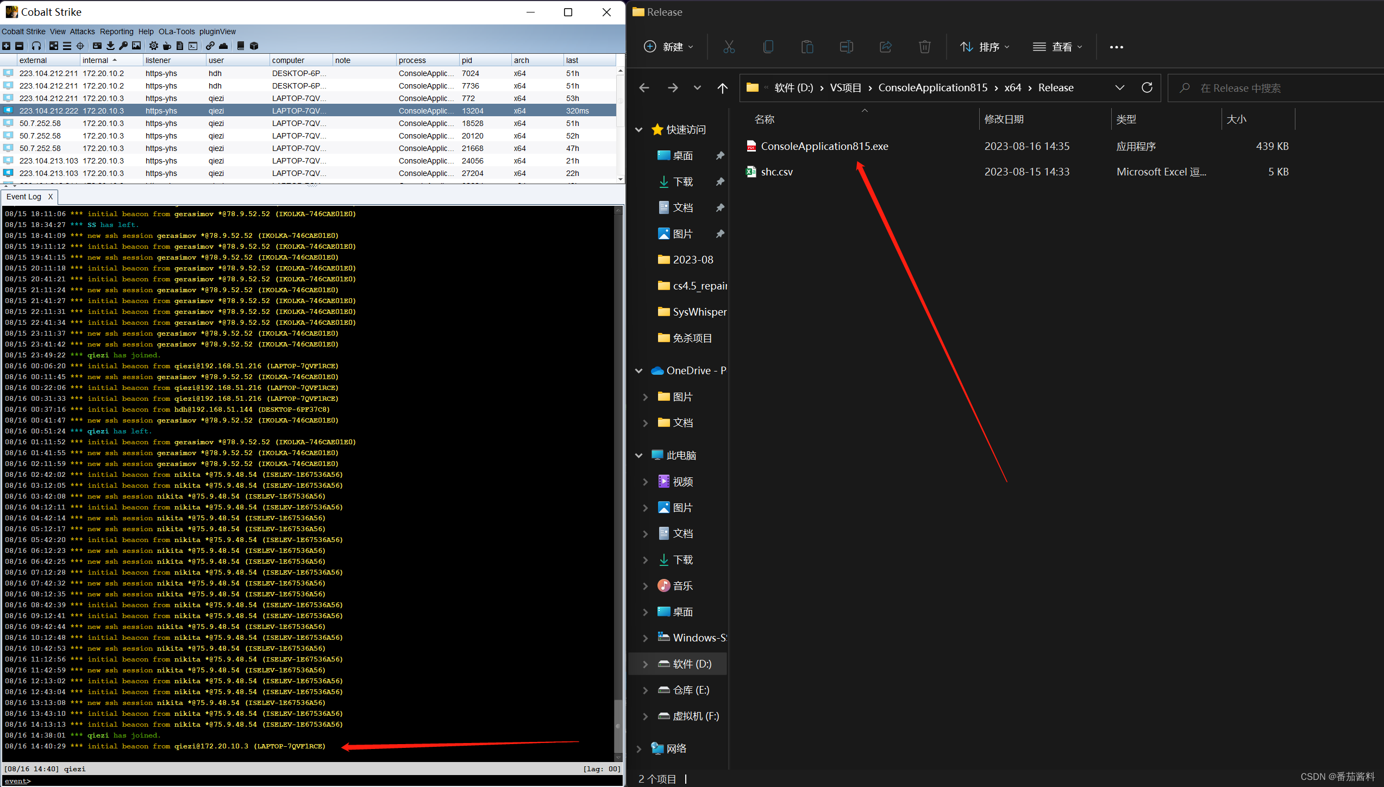Open the pluginView menu
This screenshot has height=787, width=1384.
[x=217, y=32]
